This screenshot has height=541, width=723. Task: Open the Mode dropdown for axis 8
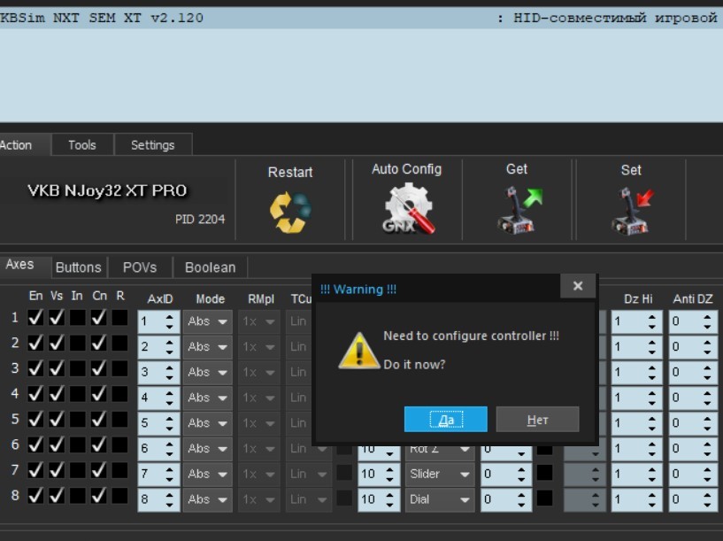207,499
